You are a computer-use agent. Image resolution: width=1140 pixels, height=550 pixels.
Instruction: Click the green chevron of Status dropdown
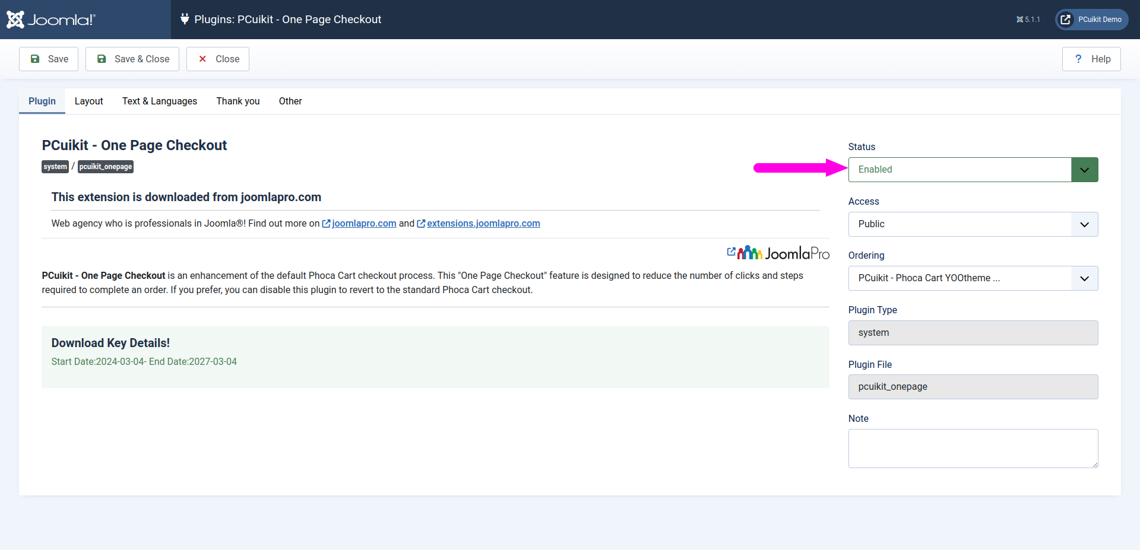[x=1085, y=170]
